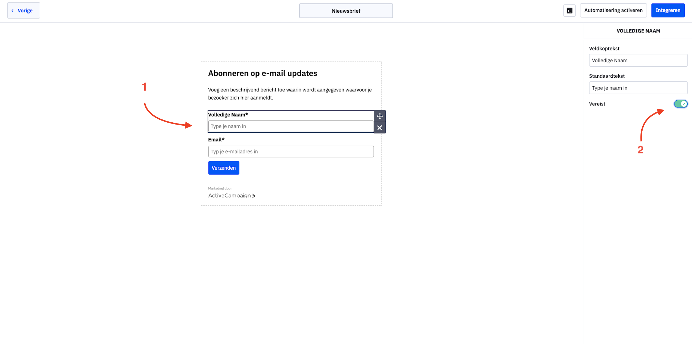Click the Standaardtekst input field

[638, 88]
